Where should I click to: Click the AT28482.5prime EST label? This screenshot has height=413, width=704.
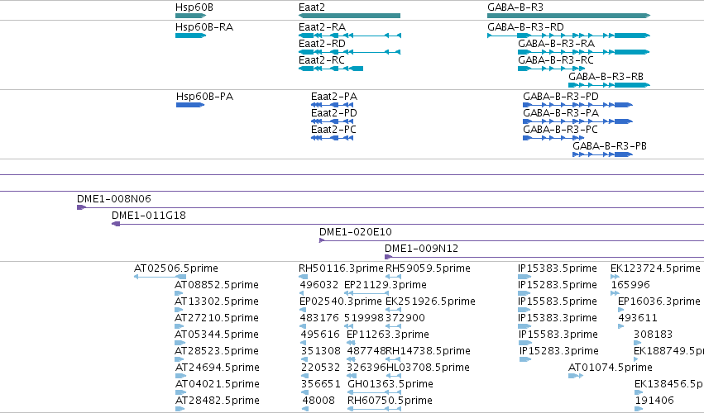coord(218,401)
